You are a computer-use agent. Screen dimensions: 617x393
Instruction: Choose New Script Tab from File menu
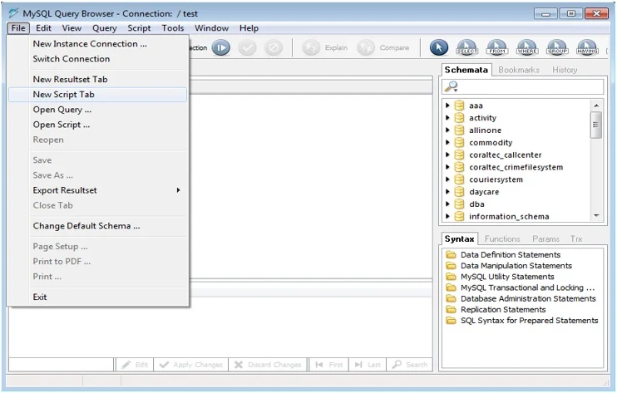tap(97, 95)
